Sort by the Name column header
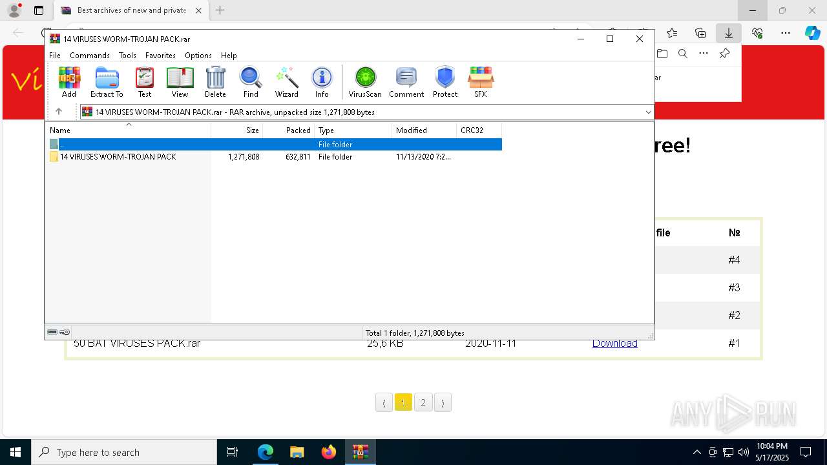This screenshot has width=827, height=465. pos(128,130)
